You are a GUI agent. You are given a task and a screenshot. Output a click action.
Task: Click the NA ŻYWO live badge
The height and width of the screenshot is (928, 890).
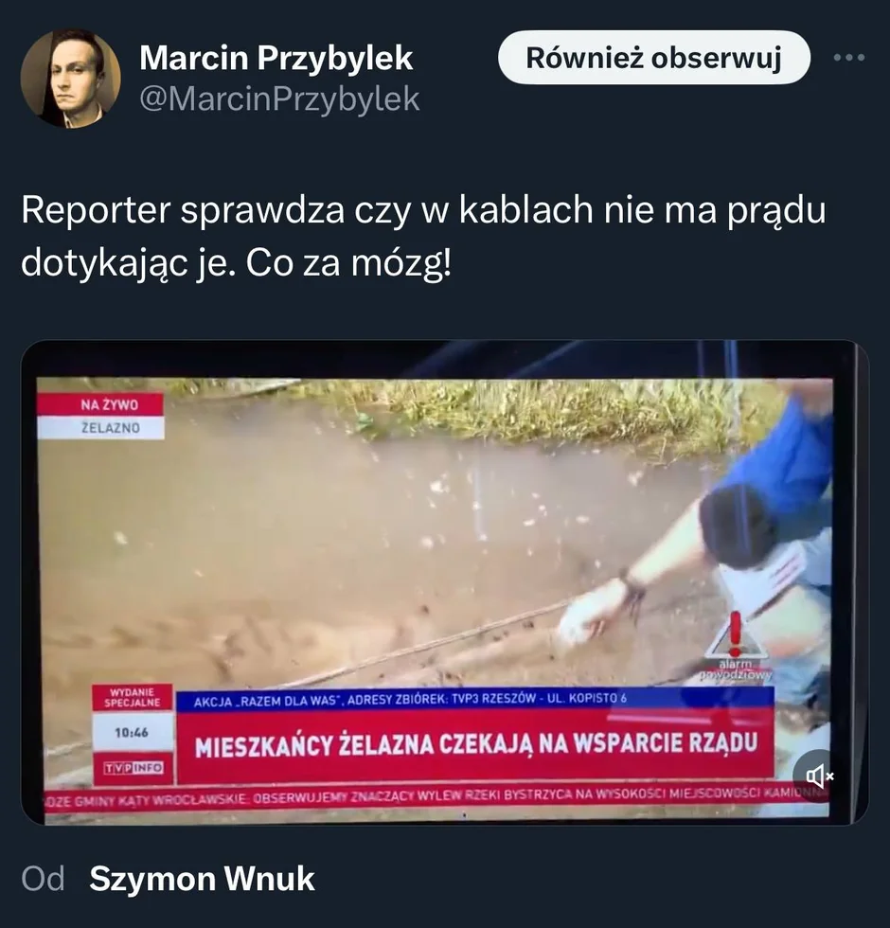100,405
